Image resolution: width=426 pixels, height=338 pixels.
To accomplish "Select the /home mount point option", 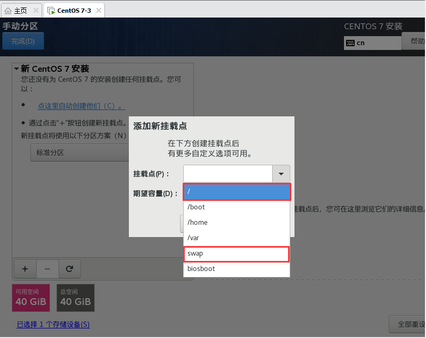I will coord(236,223).
